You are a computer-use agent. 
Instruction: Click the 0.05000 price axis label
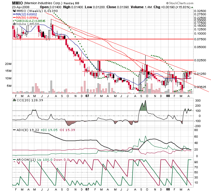click(200, 47)
